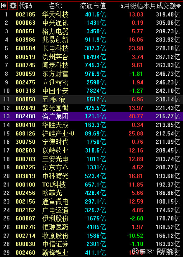Click market cap value 16494亿
The width and height of the screenshot is (183, 257).
[x=95, y=57]
